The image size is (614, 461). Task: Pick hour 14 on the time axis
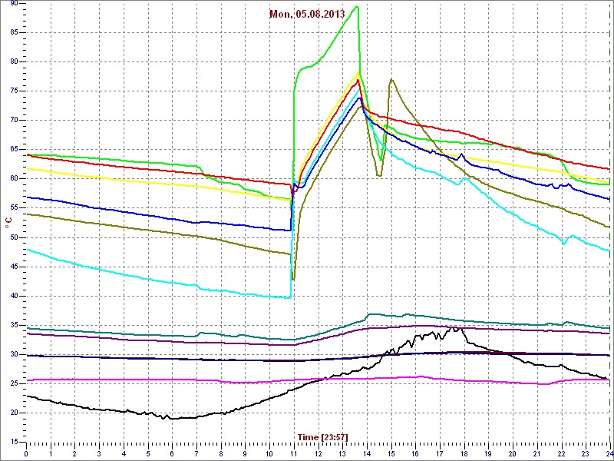(x=367, y=453)
